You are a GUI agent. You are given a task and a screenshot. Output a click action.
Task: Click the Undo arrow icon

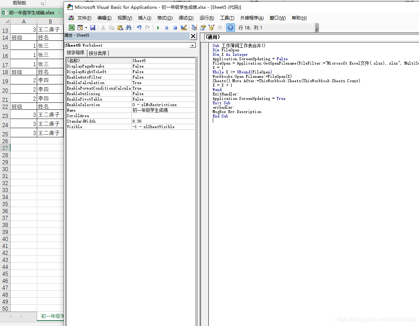(139, 28)
